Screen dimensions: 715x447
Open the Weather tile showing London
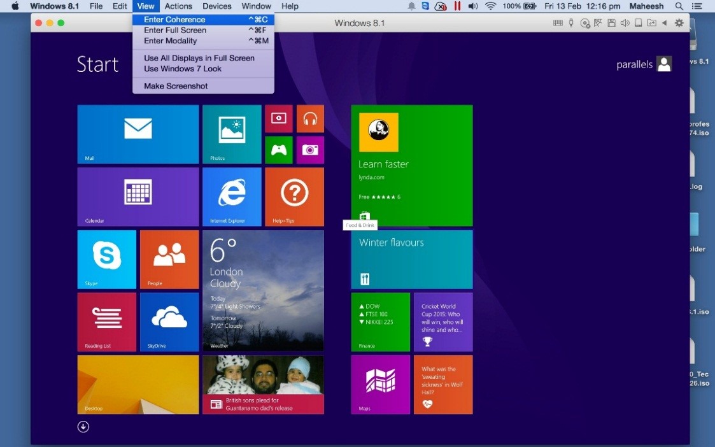263,290
